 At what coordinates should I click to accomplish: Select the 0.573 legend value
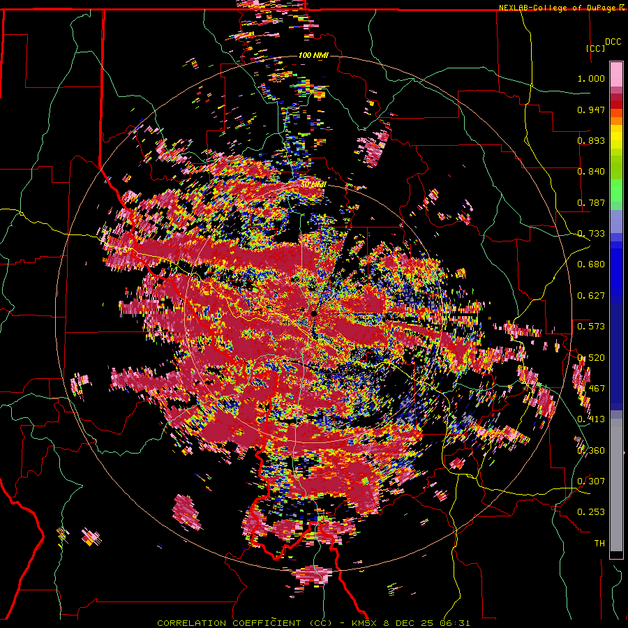591,327
